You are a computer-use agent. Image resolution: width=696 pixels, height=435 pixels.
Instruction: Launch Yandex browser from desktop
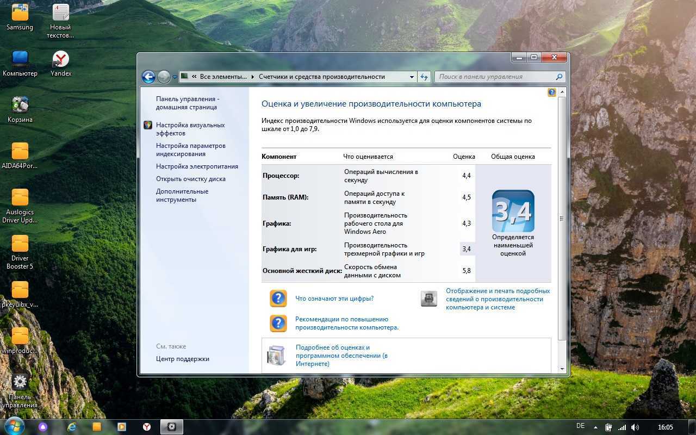tap(61, 63)
